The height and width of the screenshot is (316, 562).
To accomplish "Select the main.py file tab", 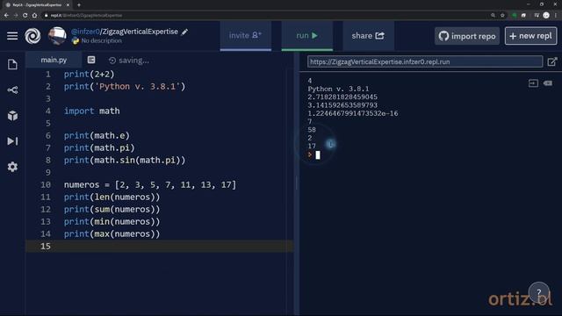I will [x=54, y=60].
